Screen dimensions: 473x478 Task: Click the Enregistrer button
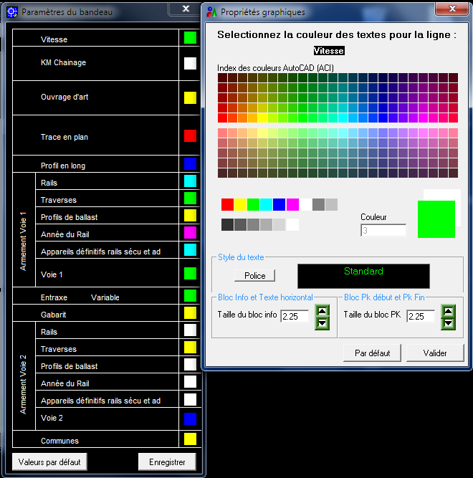(167, 462)
